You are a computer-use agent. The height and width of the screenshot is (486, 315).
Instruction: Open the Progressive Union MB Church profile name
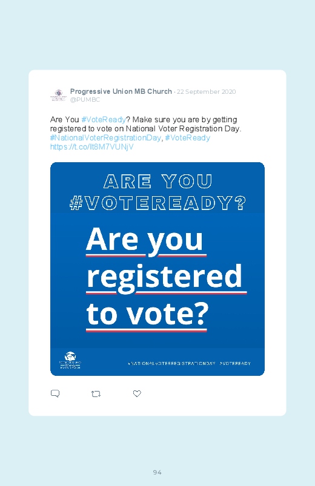tap(121, 91)
